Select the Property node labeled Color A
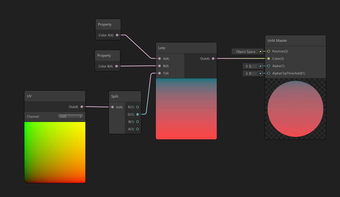This screenshot has height=197, width=340. tap(108, 24)
